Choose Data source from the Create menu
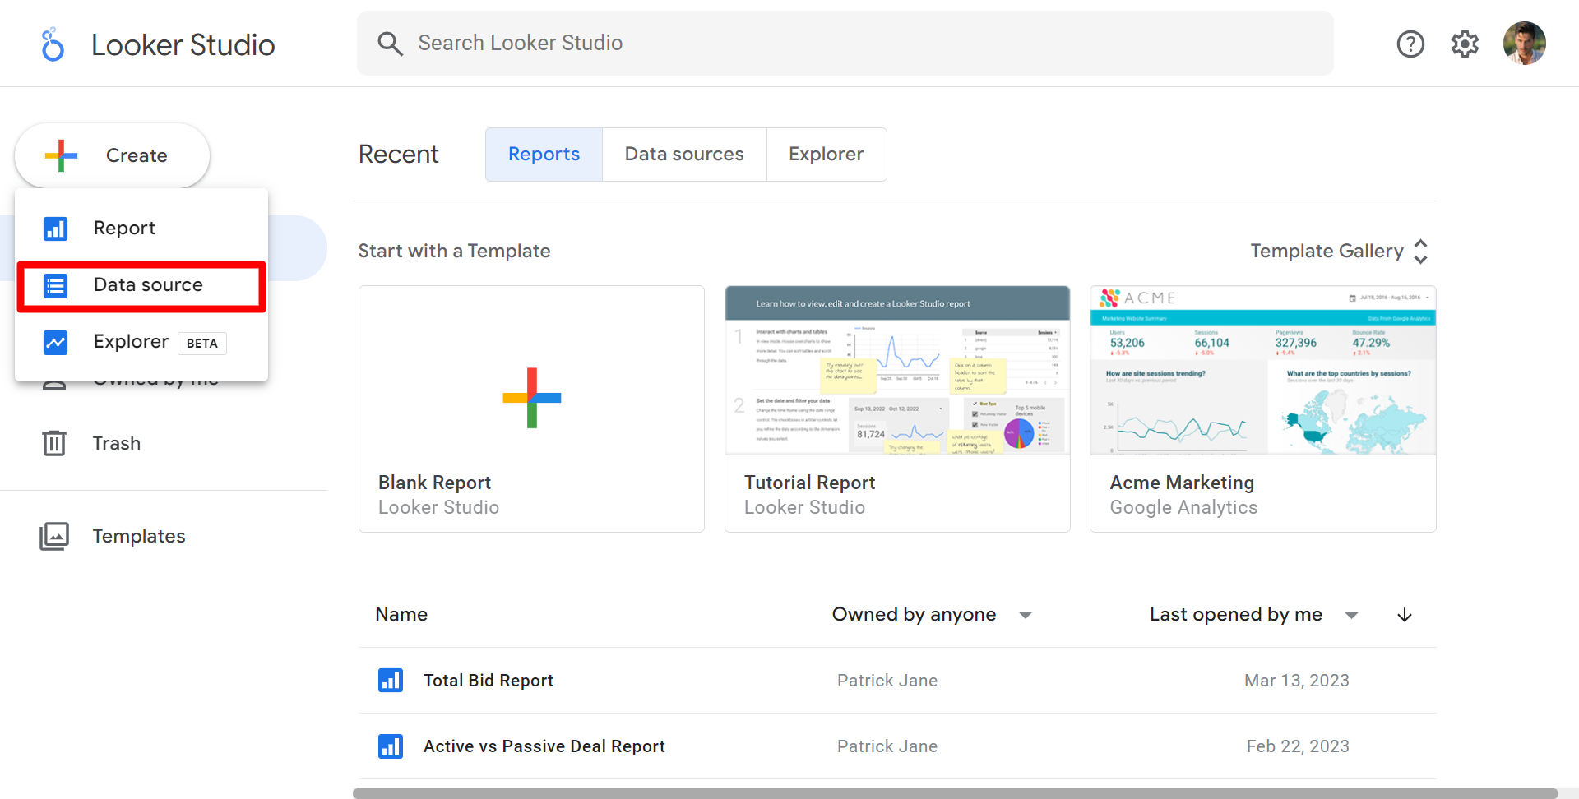The image size is (1579, 799). pyautogui.click(x=141, y=286)
